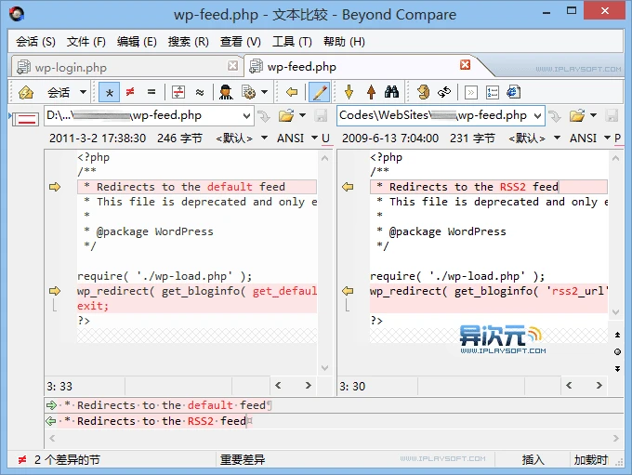The image size is (632, 475).
Task: Expand the right file path combo box
Action: point(538,116)
